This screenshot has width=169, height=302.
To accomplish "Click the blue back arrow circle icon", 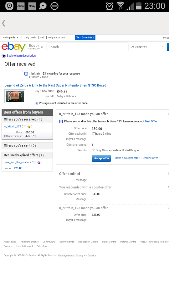I will [x=4, y=56].
